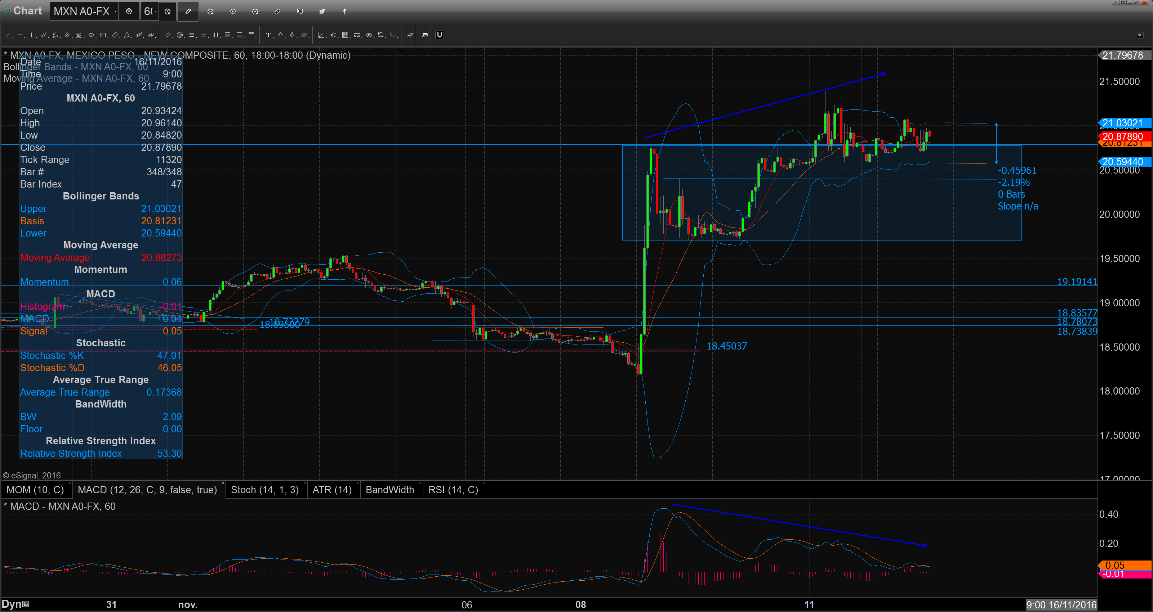Open the chat message icon in title bar
The width and height of the screenshot is (1153, 612).
299,11
